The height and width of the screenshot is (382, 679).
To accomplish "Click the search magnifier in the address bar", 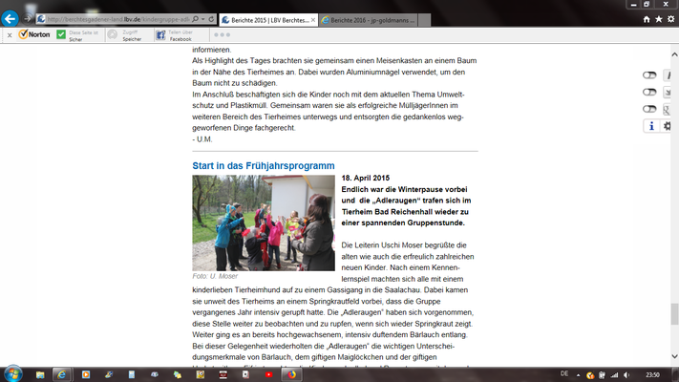I will (196, 19).
